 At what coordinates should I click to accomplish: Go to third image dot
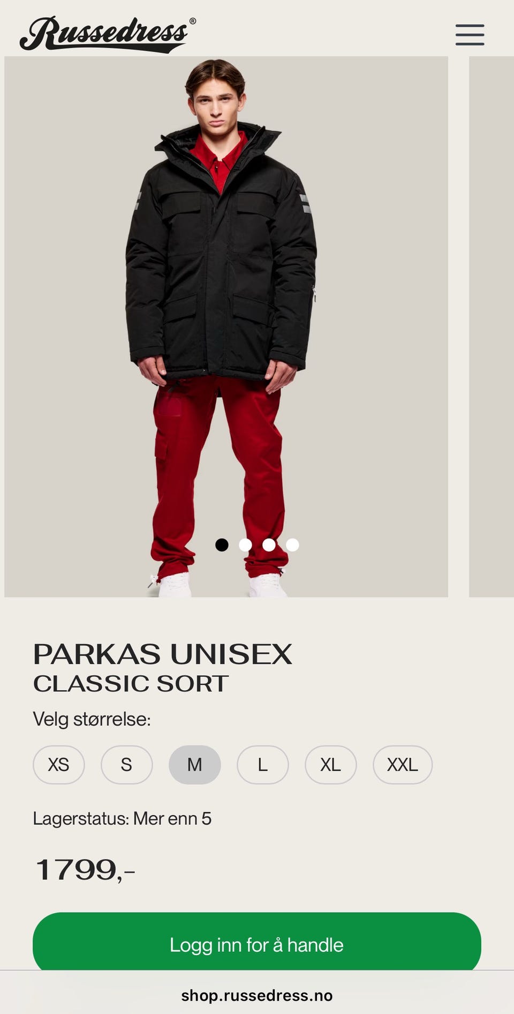coord(269,545)
